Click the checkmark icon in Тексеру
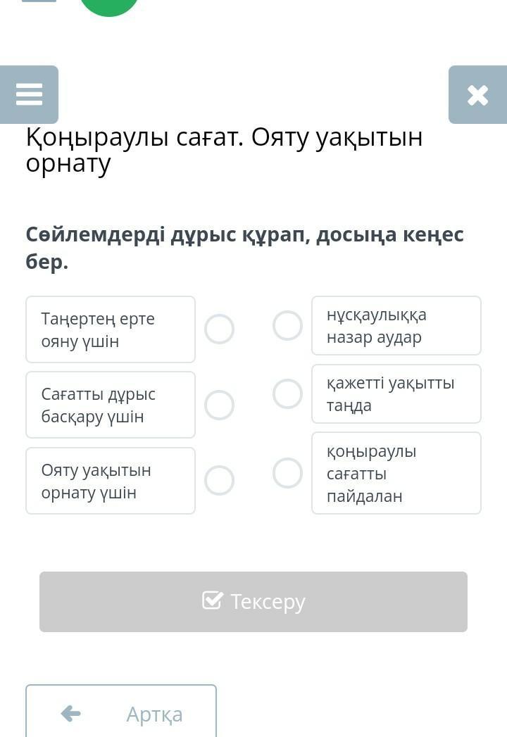This screenshot has height=737, width=507. point(212,600)
